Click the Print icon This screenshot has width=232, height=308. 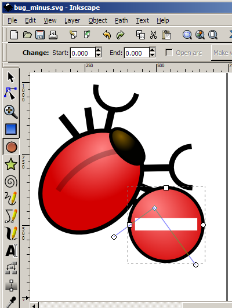(53, 35)
